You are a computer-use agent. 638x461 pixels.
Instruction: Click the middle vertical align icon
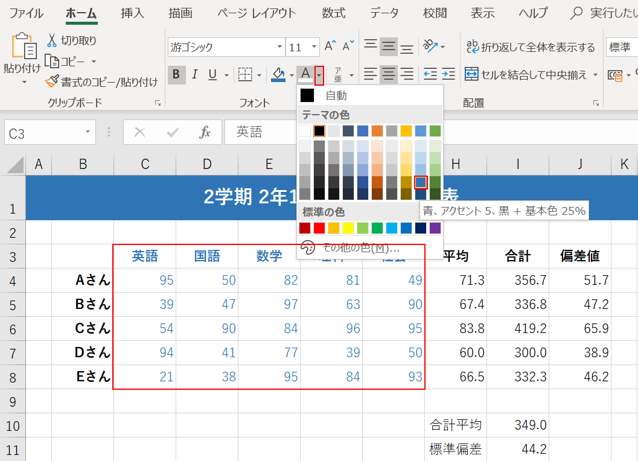(389, 47)
